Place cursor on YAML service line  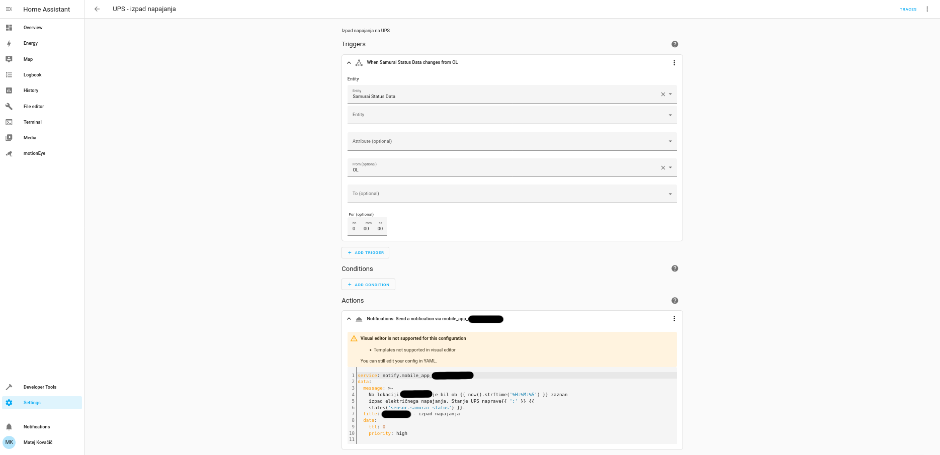(x=517, y=376)
